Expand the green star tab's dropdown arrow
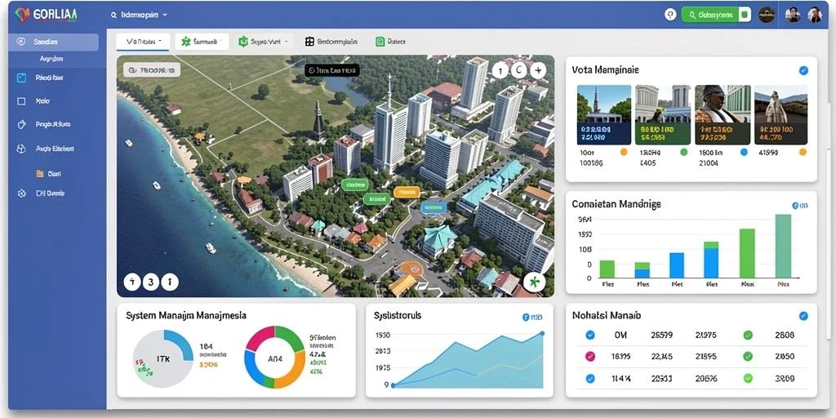The width and height of the screenshot is (836, 418). click(x=220, y=41)
